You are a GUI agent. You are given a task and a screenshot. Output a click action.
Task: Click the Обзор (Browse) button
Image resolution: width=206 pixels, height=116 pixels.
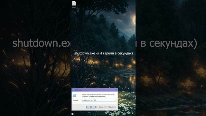[x=111, y=107]
